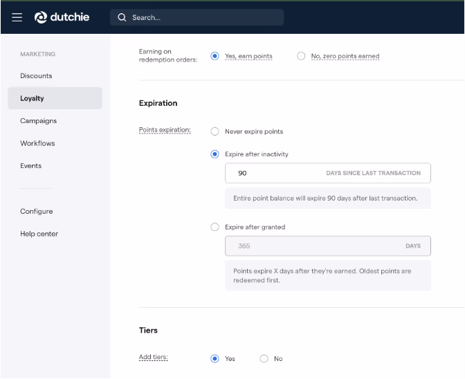Select 'Yes, earn points' radio button

[x=215, y=56]
